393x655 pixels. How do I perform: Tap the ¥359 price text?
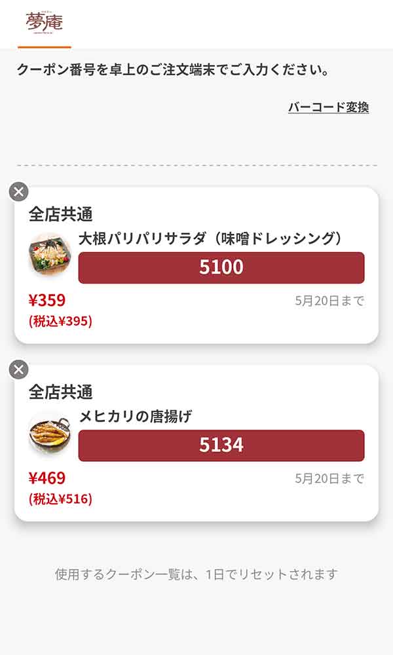point(47,299)
